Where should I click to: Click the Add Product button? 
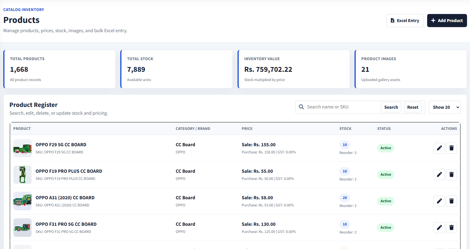point(447,21)
